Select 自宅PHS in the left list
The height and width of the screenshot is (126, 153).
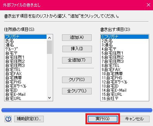[26, 82]
